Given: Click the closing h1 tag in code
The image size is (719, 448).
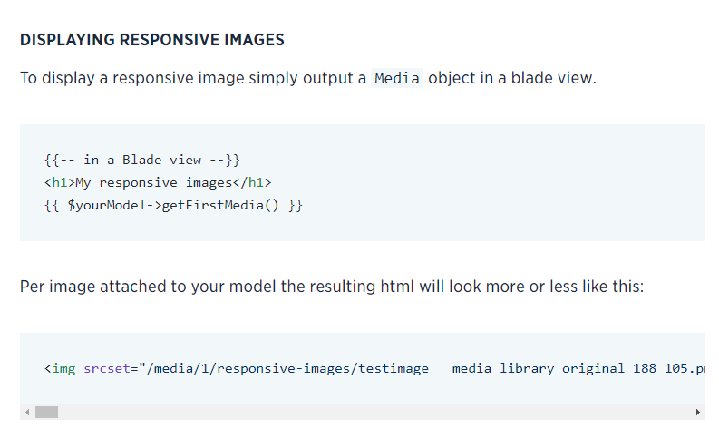Looking at the screenshot, I should [x=252, y=182].
